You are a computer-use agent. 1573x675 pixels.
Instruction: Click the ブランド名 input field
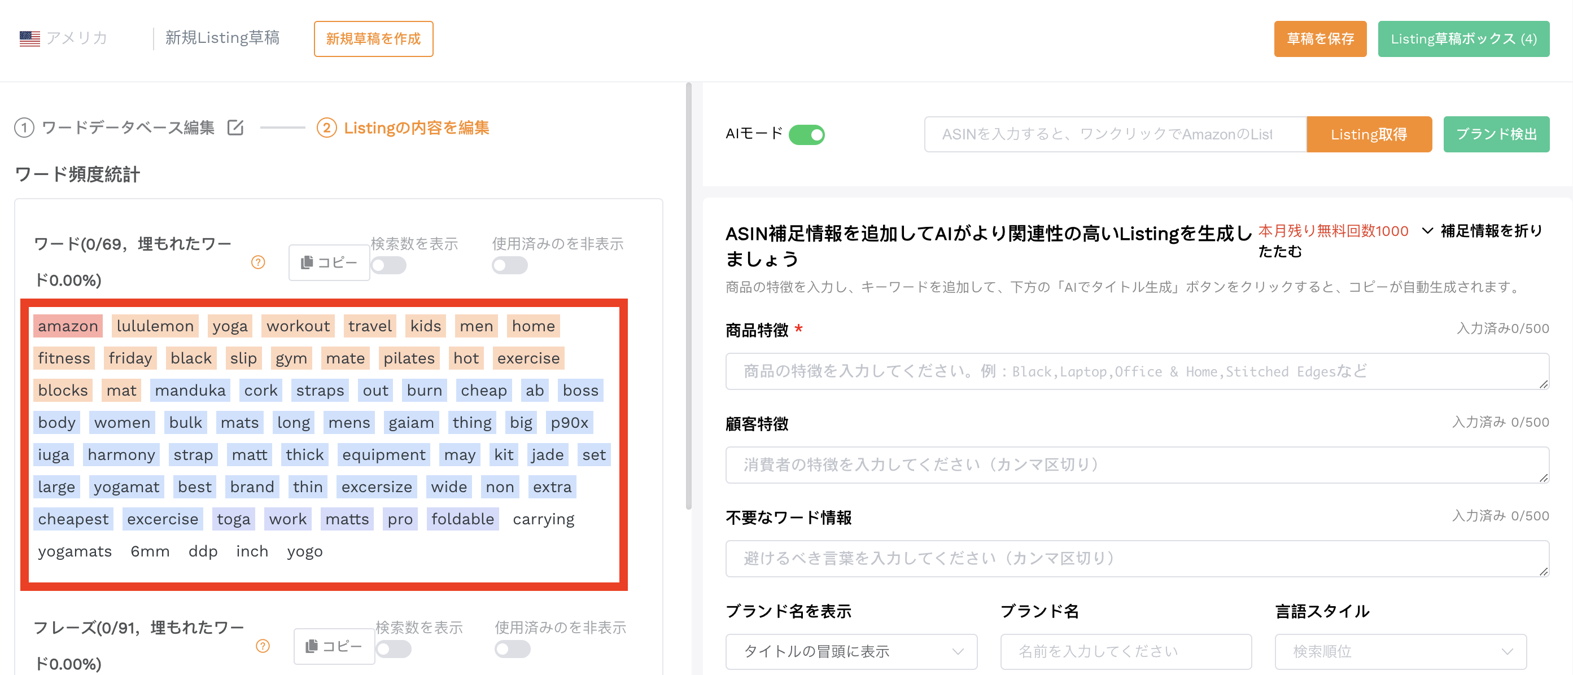[x=1126, y=652]
